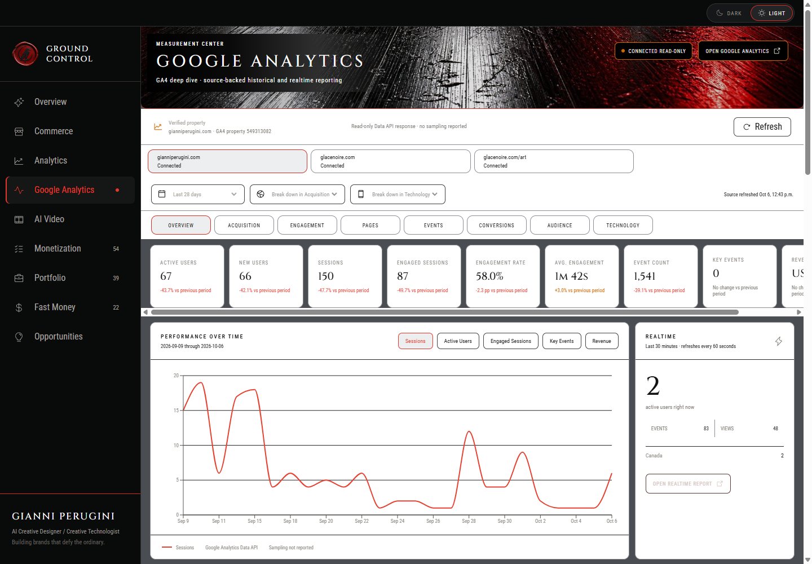
Task: Click the metric cards horizontal scrollbar
Action: point(445,312)
